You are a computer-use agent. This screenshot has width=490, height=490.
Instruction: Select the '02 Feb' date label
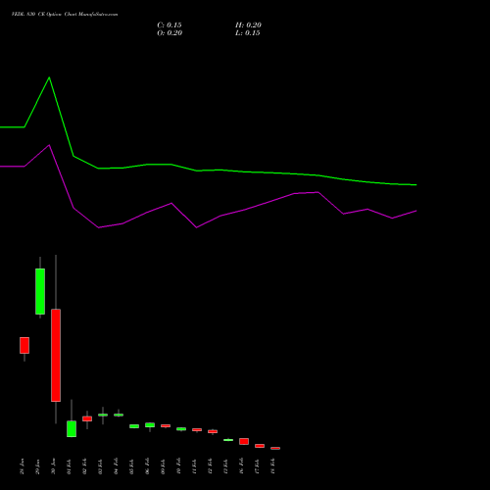click(84, 466)
